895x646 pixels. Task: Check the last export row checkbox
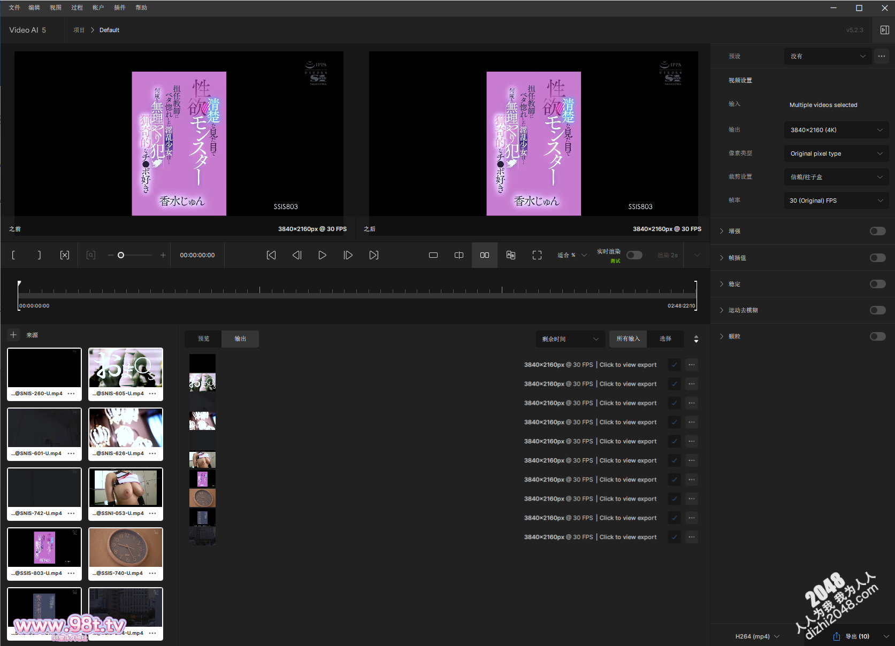pos(675,537)
